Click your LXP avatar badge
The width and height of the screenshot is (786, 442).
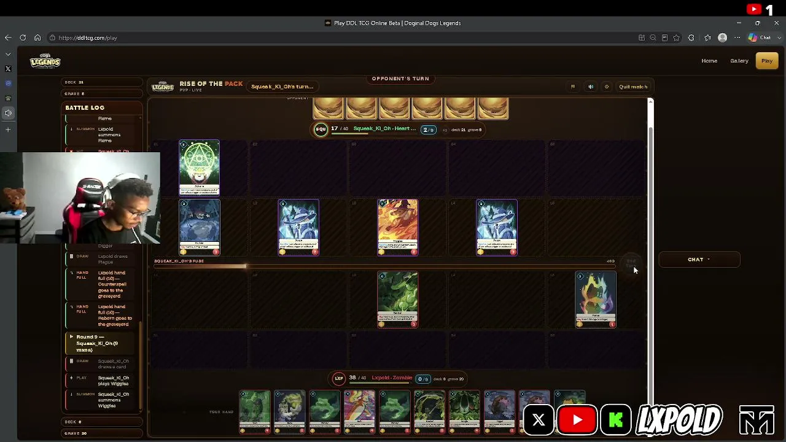tap(339, 378)
